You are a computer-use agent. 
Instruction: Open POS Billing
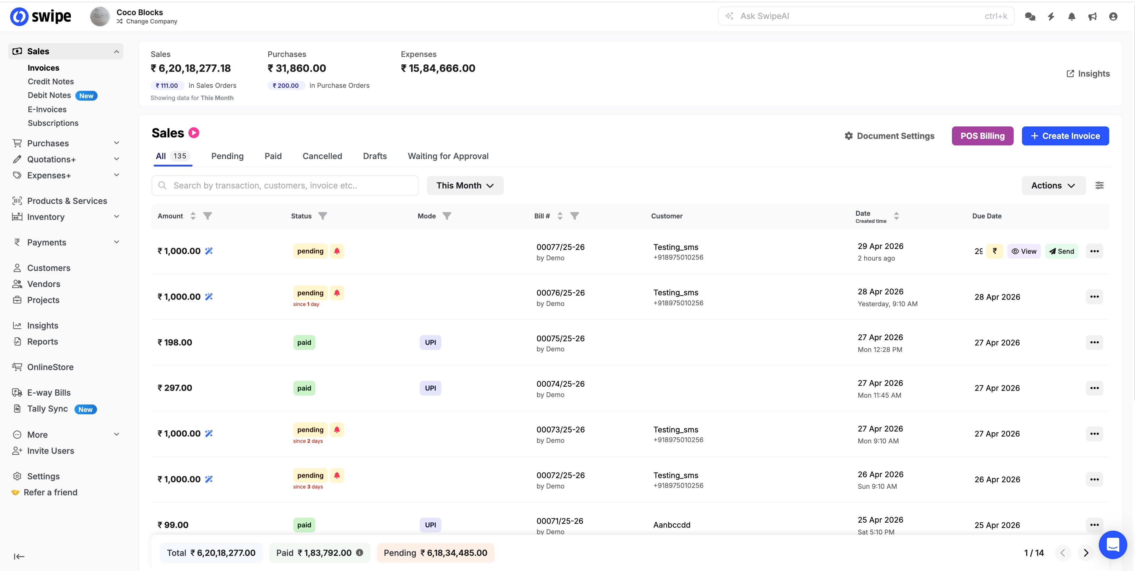click(982, 136)
